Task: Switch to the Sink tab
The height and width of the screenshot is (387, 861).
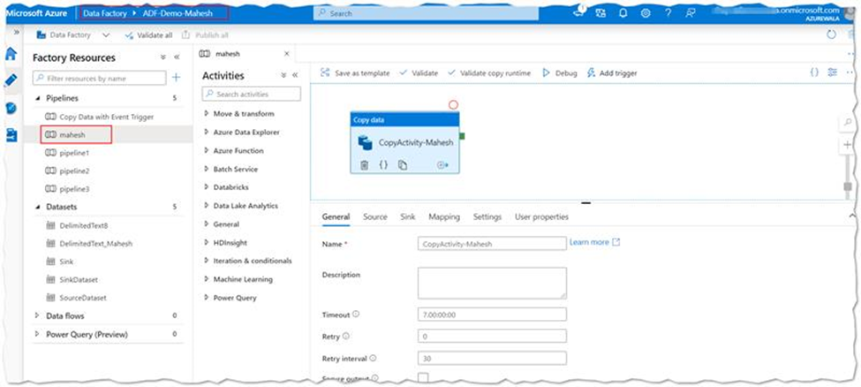Action: (x=407, y=217)
